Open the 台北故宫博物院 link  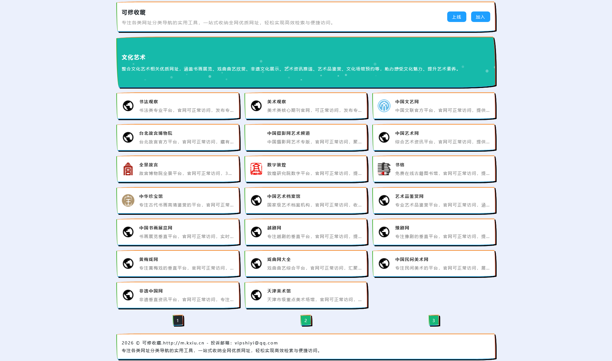pos(178,137)
